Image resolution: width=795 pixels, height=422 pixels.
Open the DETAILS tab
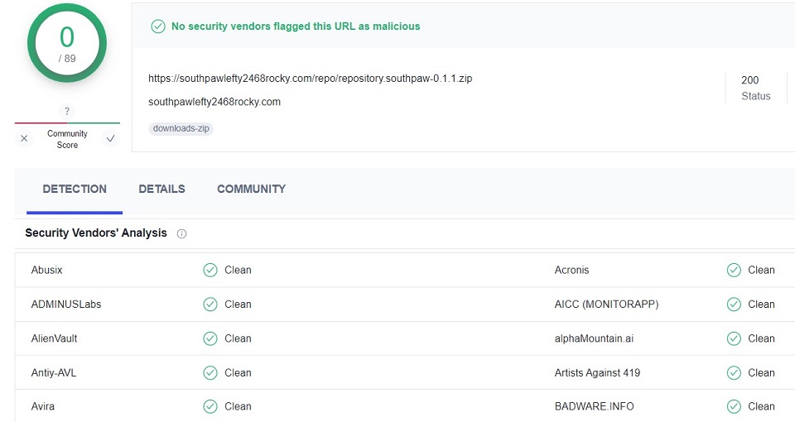(161, 189)
